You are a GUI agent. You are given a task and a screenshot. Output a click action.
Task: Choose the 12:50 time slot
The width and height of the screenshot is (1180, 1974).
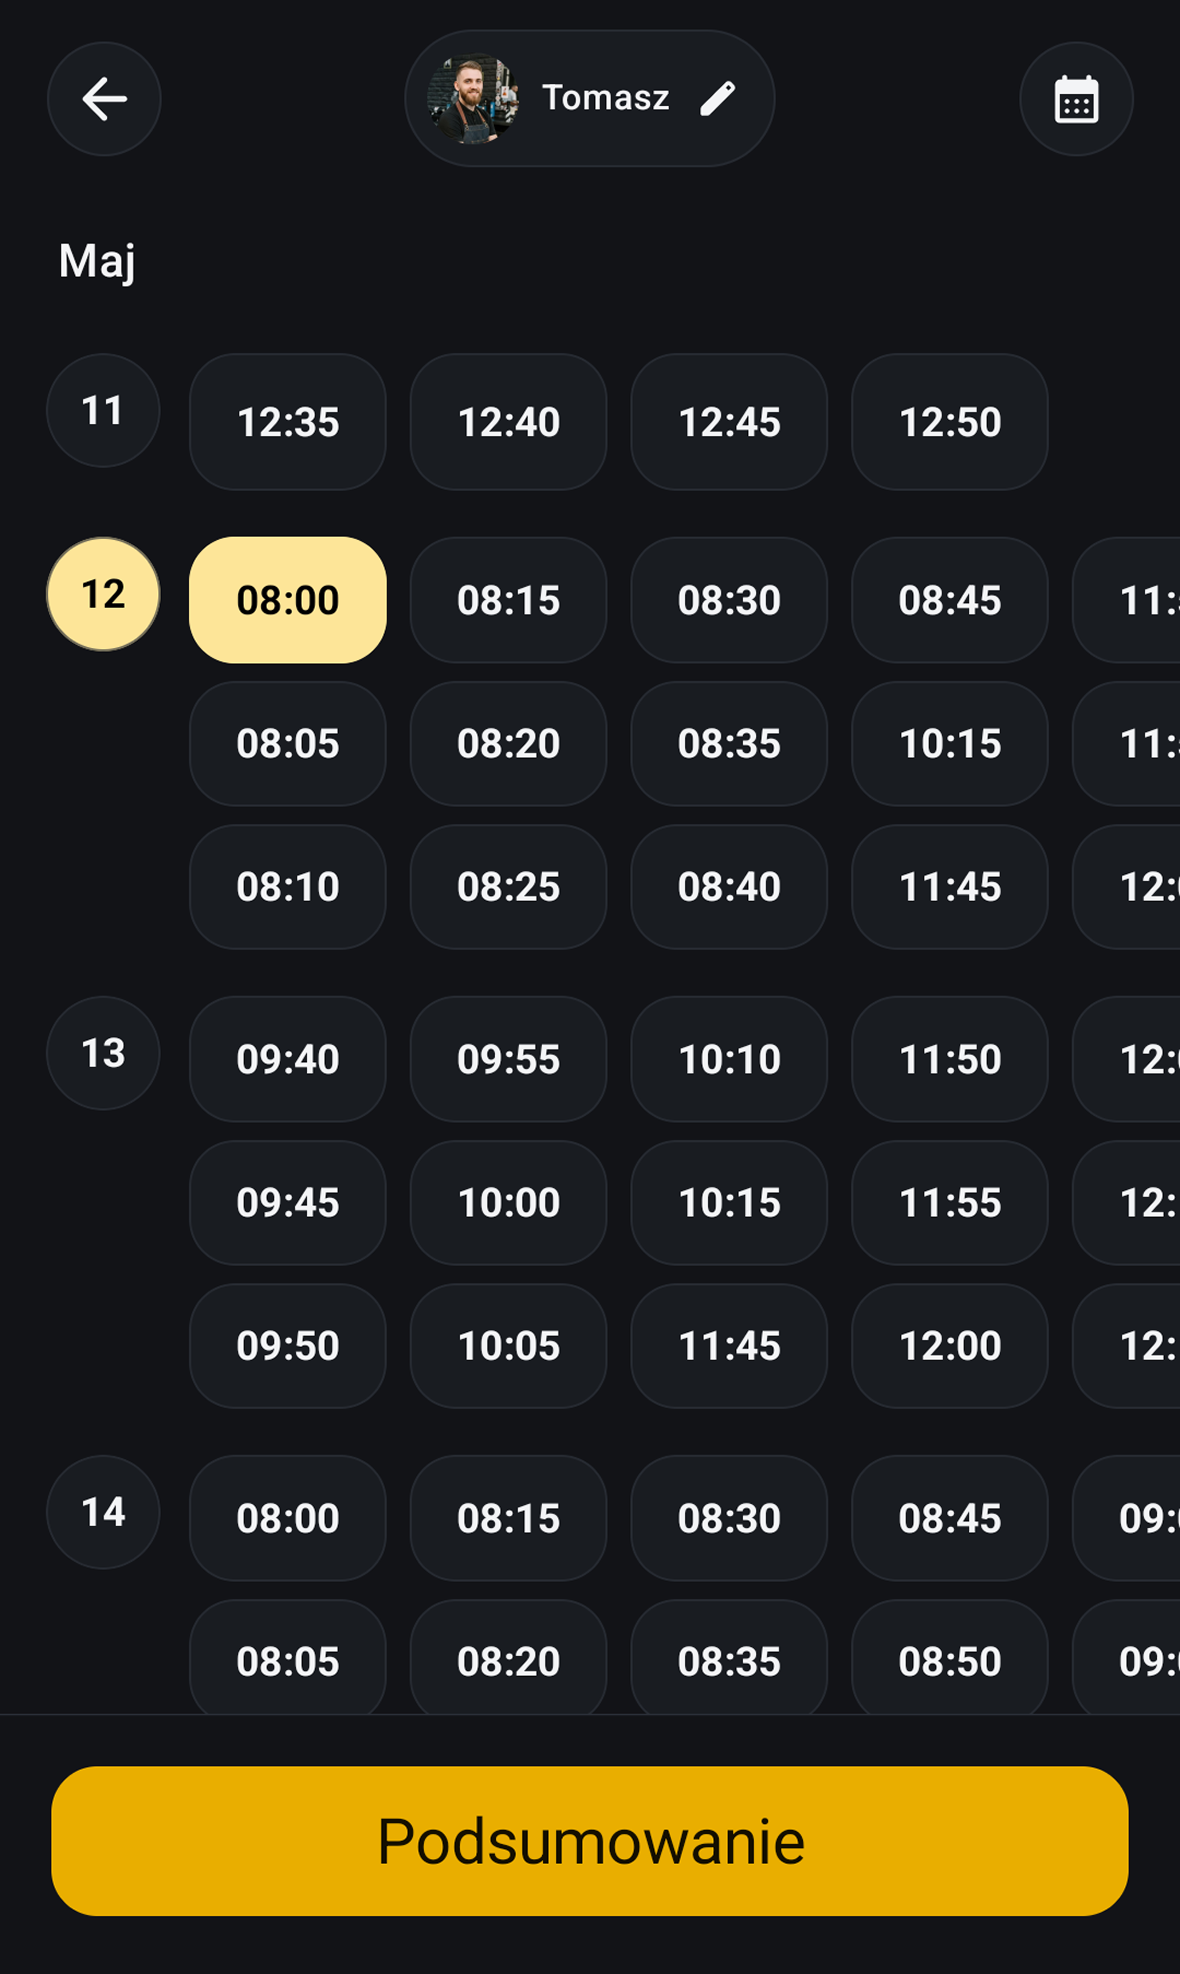[x=949, y=422]
